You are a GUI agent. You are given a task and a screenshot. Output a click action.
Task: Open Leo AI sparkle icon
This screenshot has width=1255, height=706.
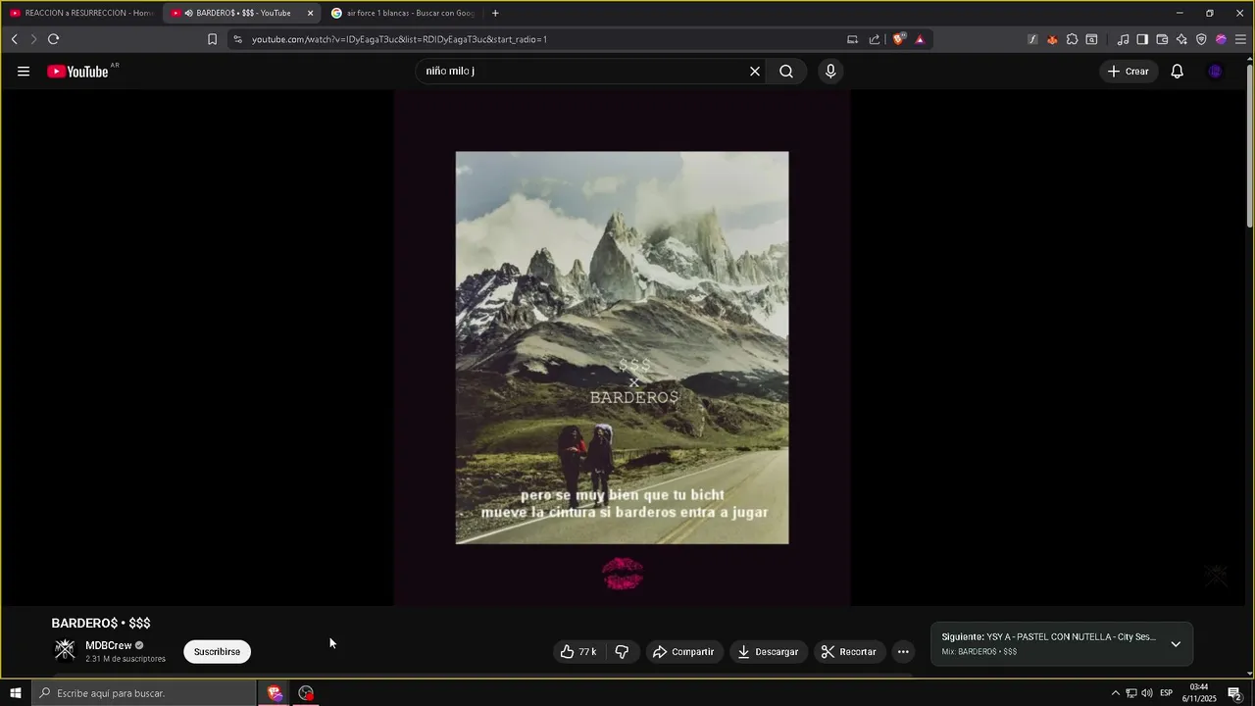coord(1181,39)
